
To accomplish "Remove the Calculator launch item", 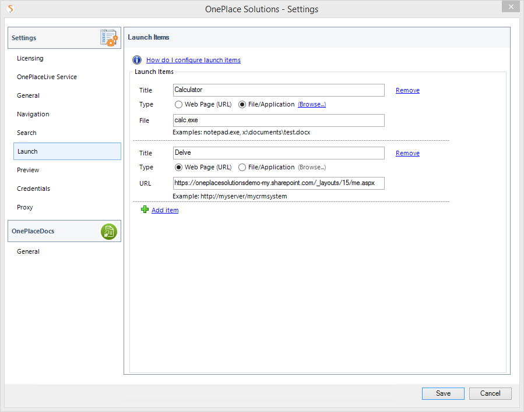I will coord(407,90).
